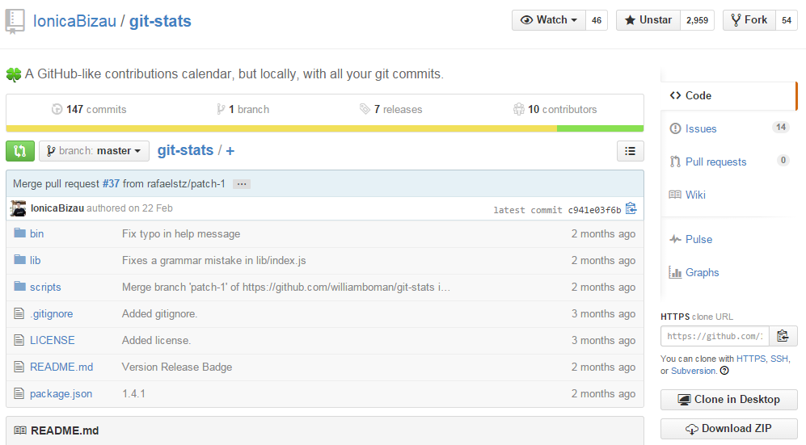
Task: View the 1 branch list
Action: click(x=243, y=109)
